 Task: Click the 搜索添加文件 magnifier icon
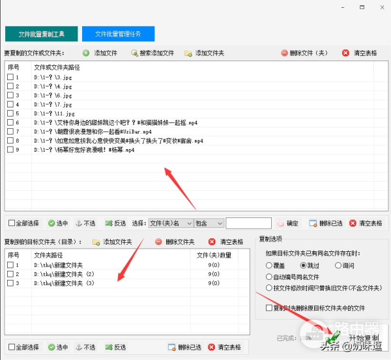135,53
